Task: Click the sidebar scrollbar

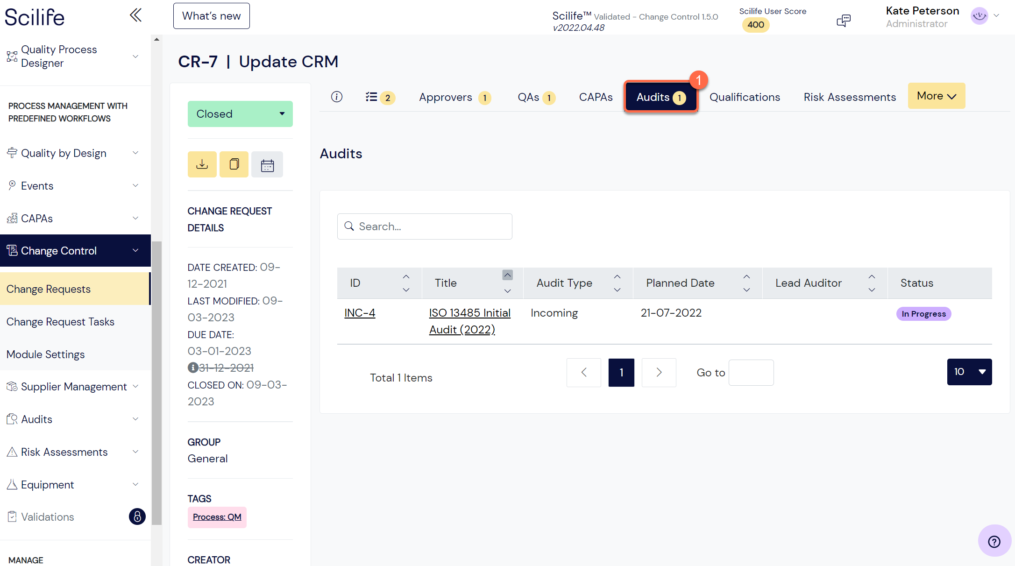Action: pyautogui.click(x=157, y=383)
